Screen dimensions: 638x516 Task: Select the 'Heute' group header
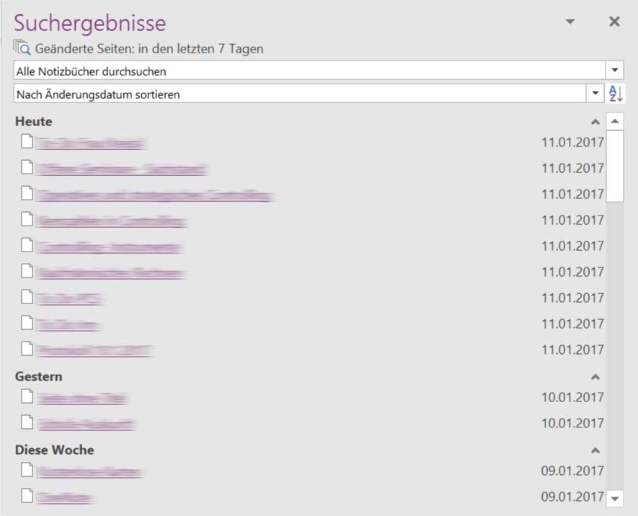[34, 122]
